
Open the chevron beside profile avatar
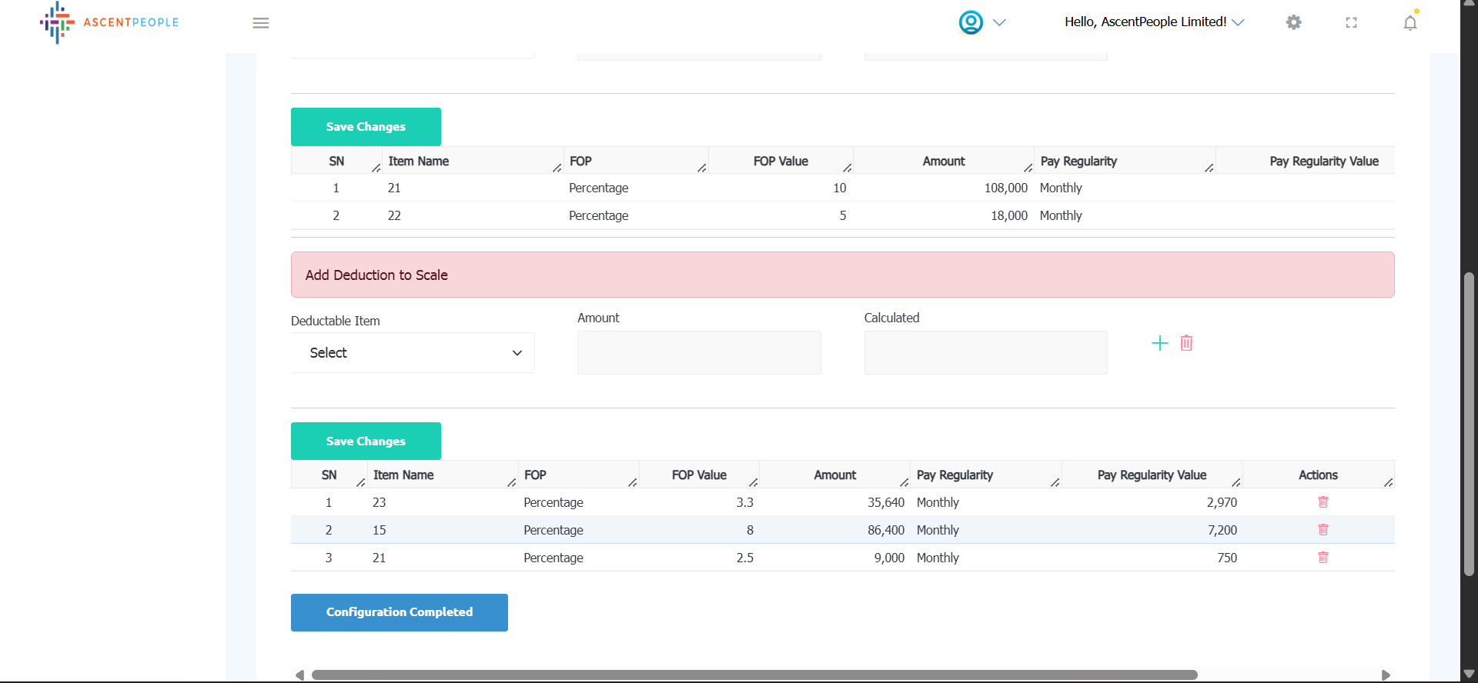(999, 22)
